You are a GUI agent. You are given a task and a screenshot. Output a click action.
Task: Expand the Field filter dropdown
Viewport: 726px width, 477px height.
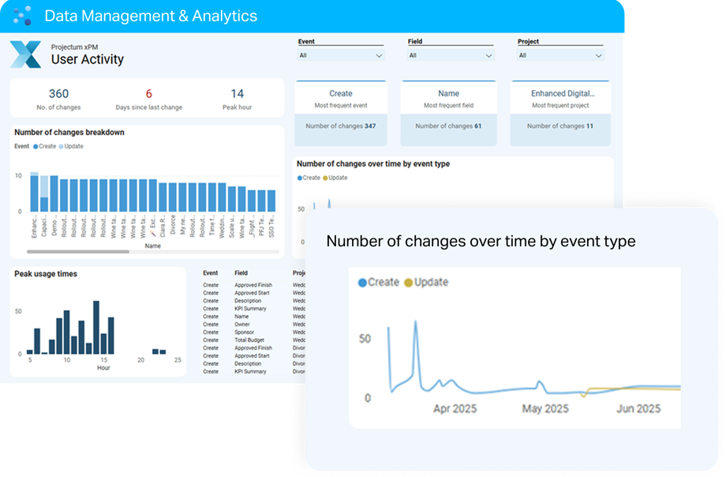tap(451, 56)
